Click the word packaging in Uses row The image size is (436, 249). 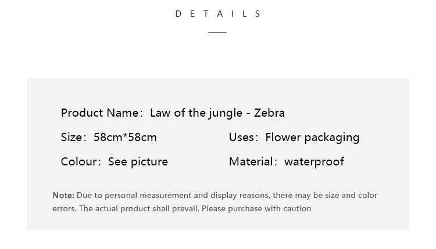click(332, 138)
